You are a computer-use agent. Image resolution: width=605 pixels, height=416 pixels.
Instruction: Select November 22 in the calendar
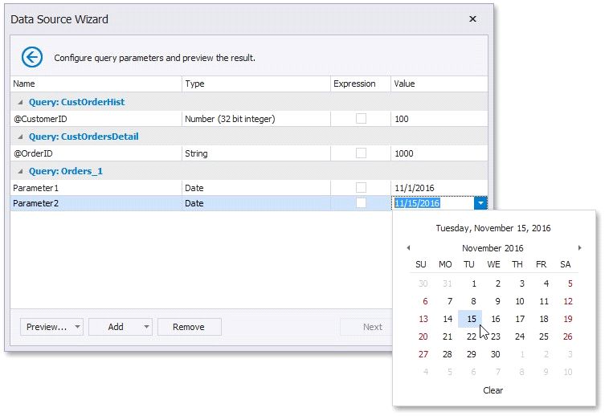click(x=471, y=336)
